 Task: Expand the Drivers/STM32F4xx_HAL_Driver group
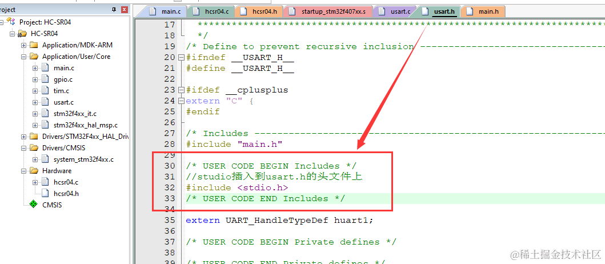point(24,137)
